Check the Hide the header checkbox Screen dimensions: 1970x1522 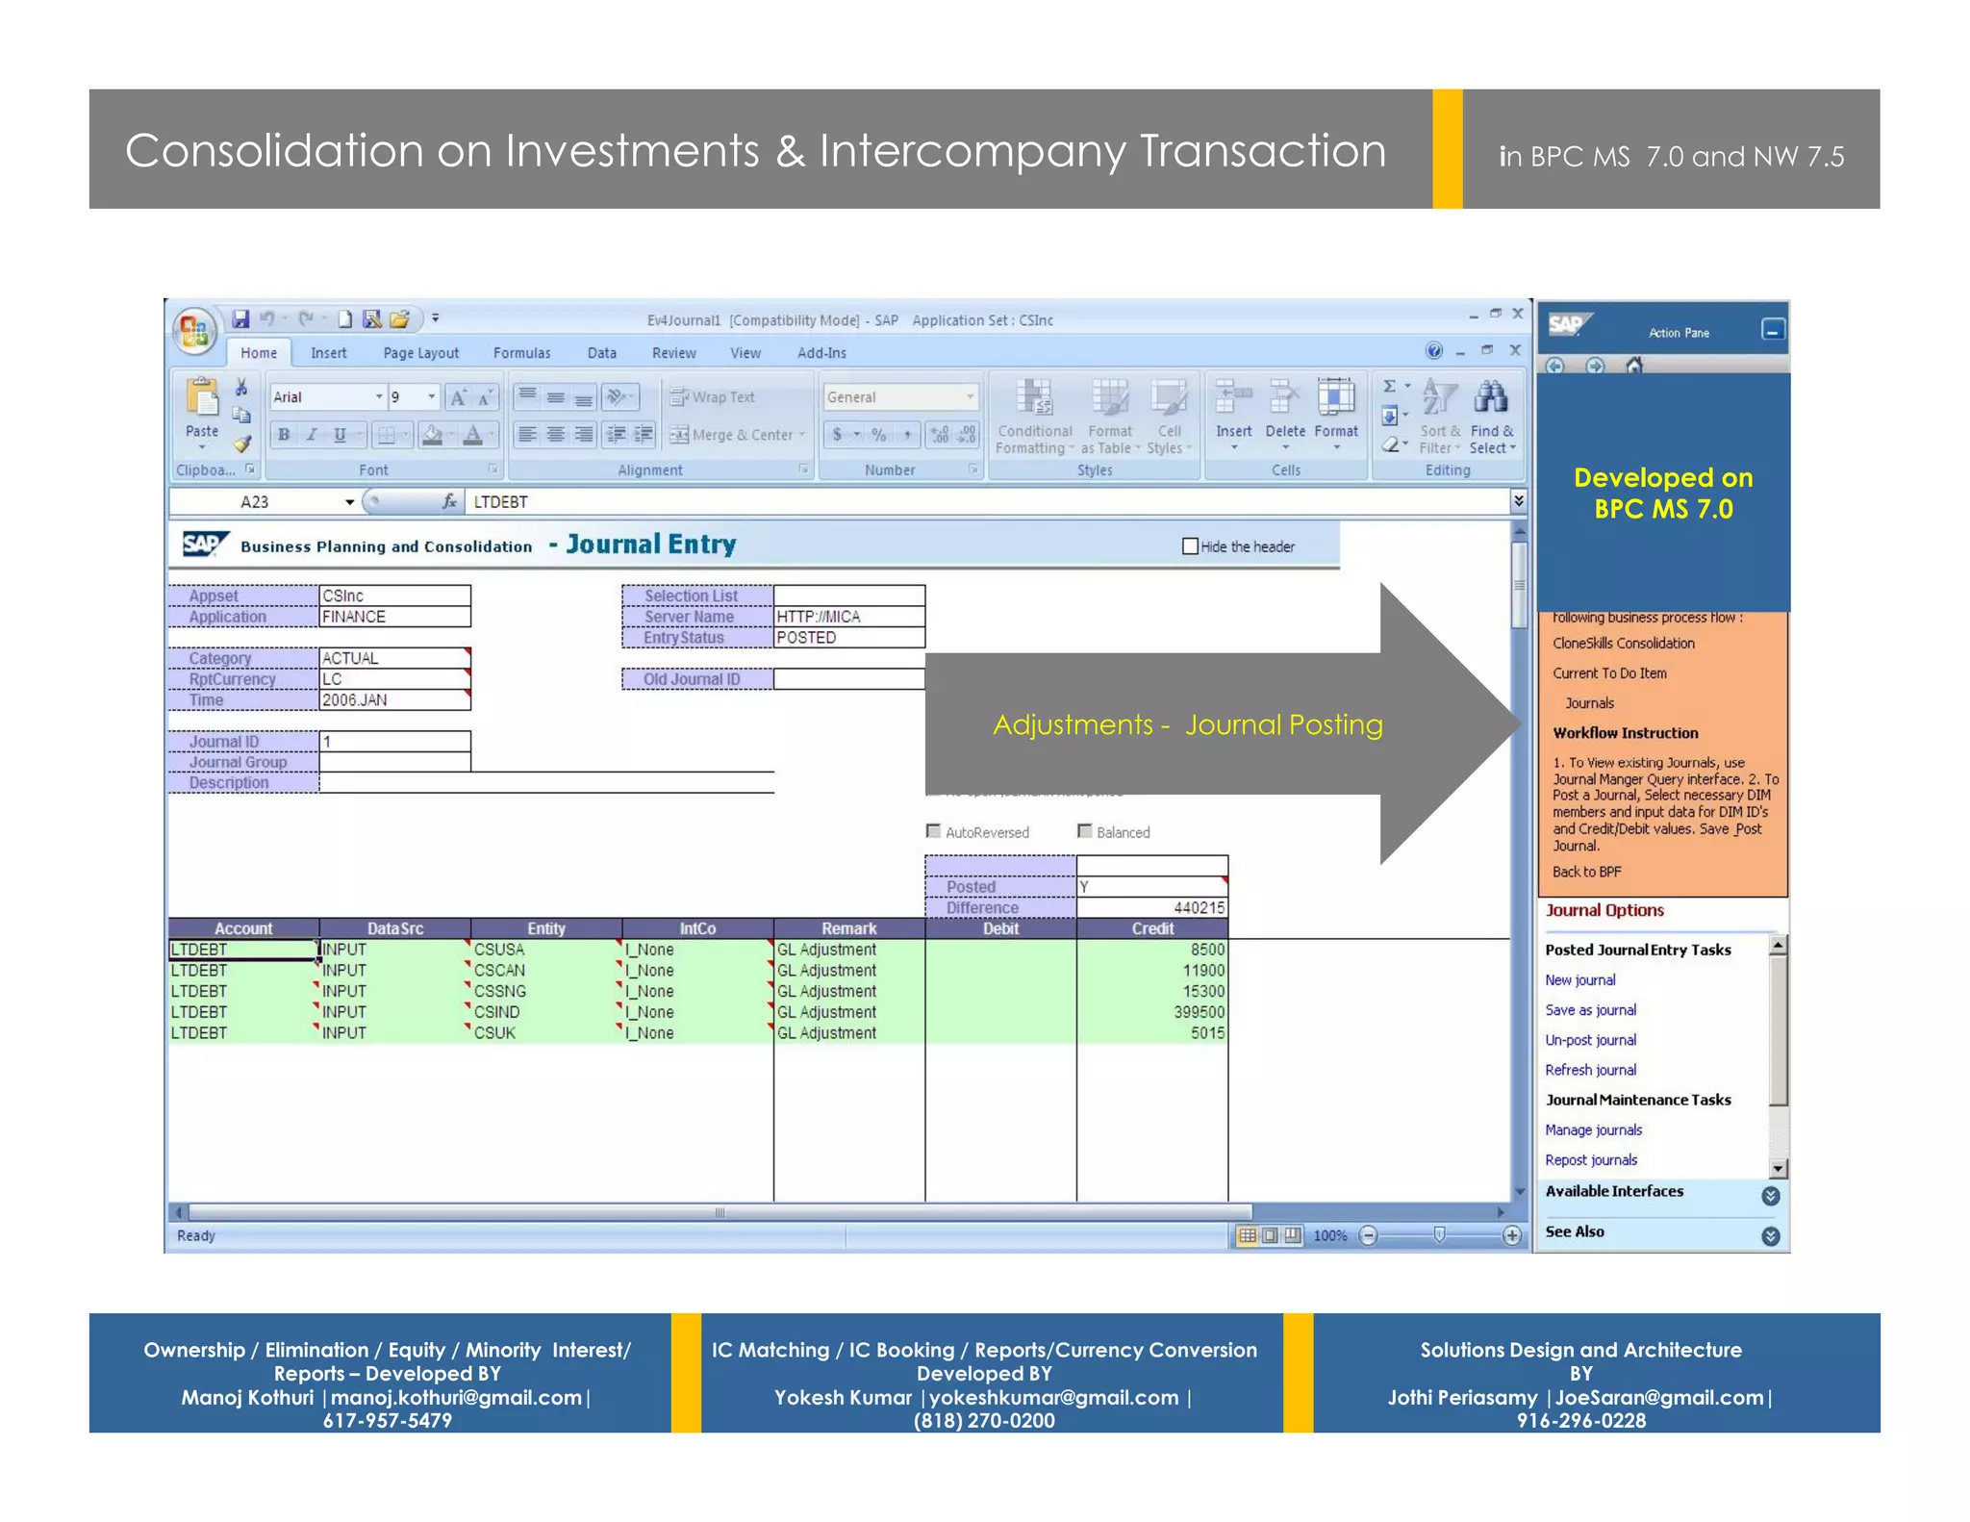click(x=1190, y=546)
